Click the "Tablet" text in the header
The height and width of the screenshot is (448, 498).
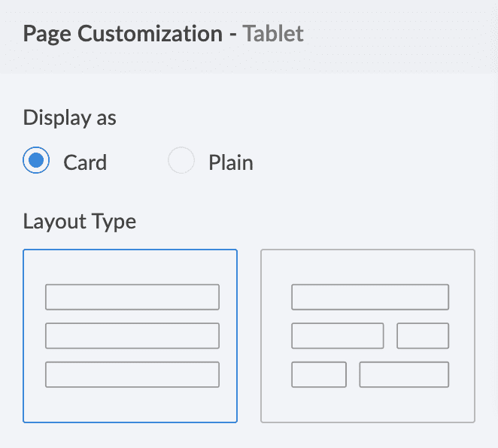[273, 35]
